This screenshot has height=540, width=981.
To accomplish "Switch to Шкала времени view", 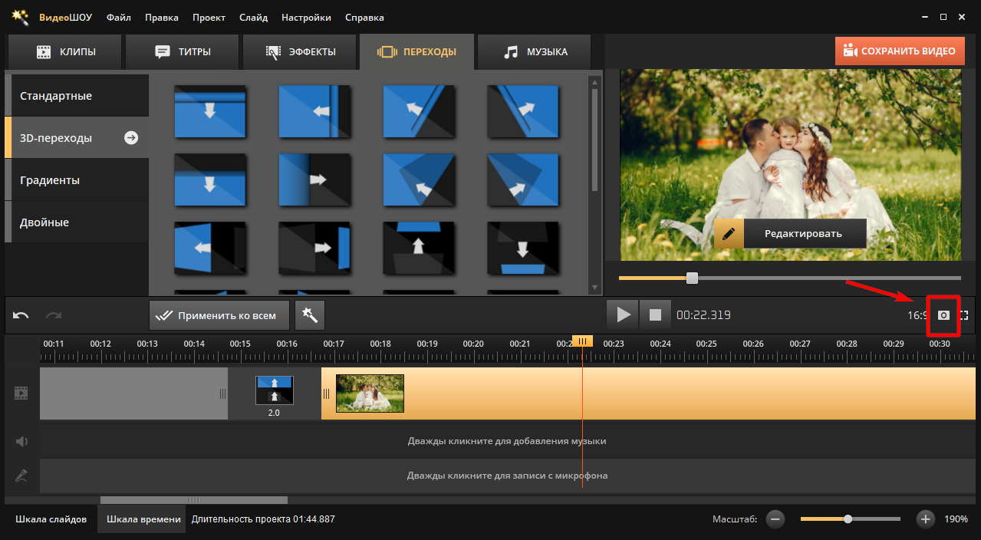I will [143, 519].
